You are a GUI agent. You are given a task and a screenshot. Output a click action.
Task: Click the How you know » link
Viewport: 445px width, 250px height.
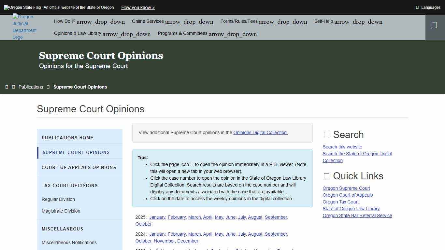click(138, 7)
